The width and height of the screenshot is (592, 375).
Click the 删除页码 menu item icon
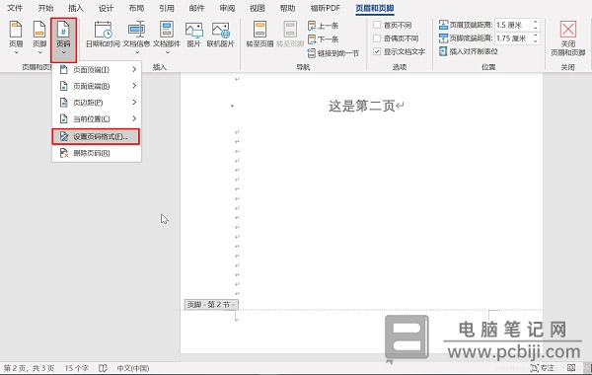tap(64, 153)
